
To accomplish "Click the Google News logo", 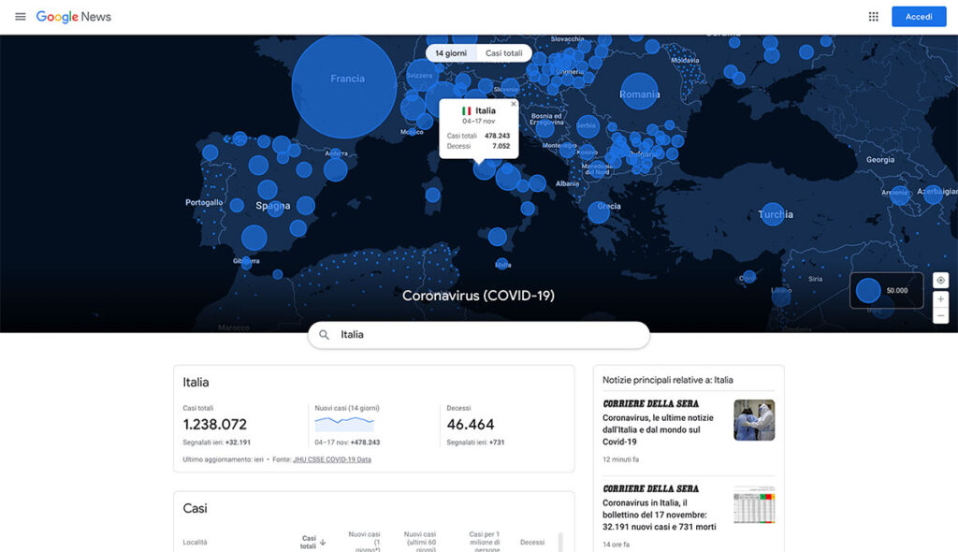I will [x=73, y=17].
